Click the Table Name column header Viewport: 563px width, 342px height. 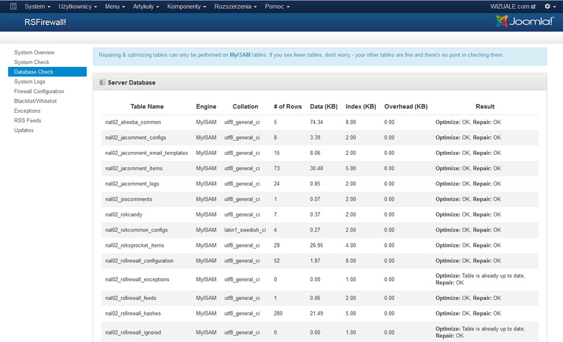point(147,107)
